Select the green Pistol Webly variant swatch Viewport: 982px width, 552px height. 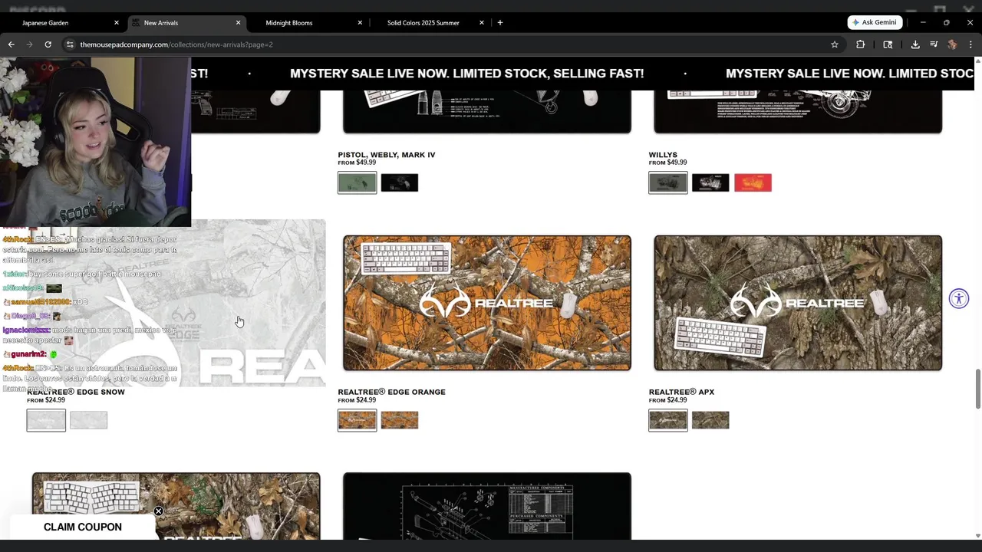pos(358,182)
